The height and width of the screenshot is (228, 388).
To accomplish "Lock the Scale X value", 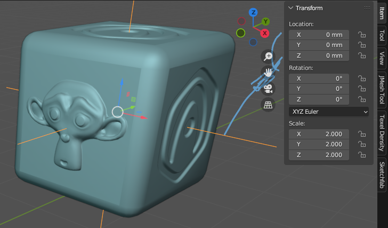I will [x=362, y=134].
